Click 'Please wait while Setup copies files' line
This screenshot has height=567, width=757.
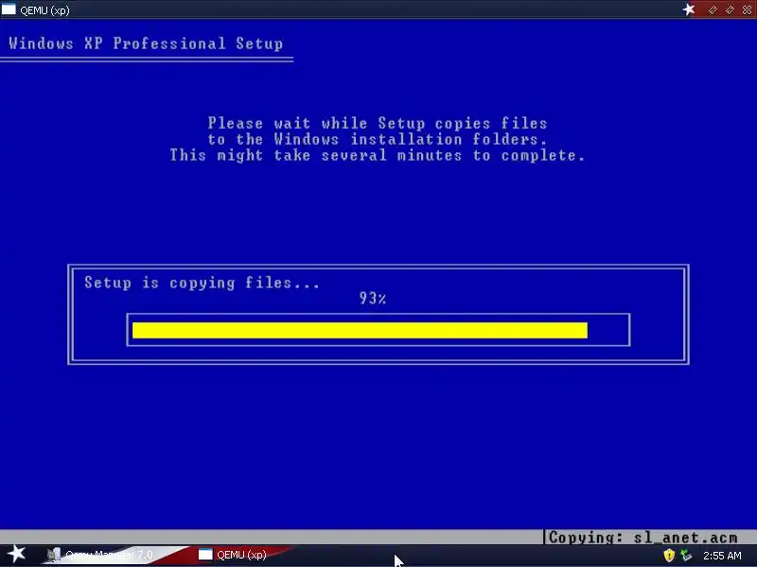click(378, 124)
